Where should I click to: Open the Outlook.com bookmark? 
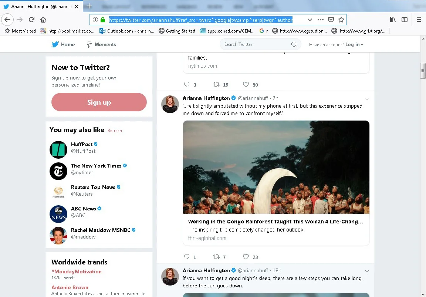127,31
